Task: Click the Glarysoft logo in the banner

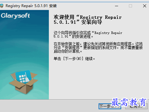Action: click(15, 16)
